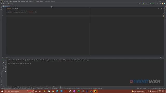
Task: Open the Edit menu
Action: tap(8, 1)
